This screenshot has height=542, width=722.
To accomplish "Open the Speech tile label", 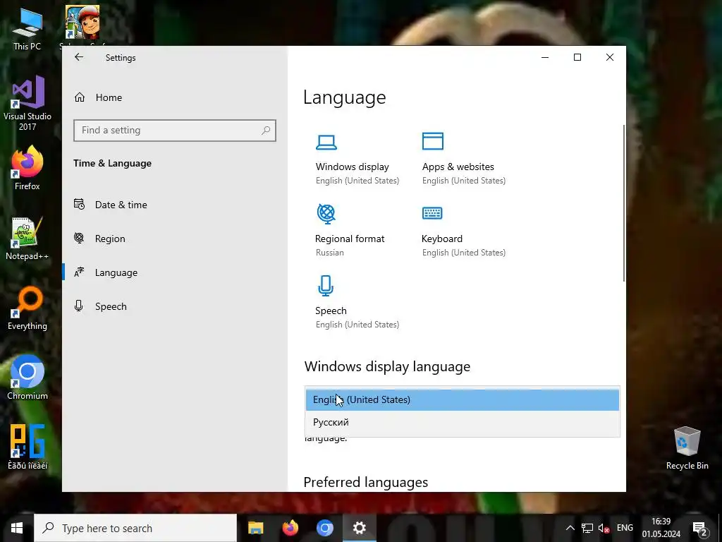I will click(x=331, y=311).
